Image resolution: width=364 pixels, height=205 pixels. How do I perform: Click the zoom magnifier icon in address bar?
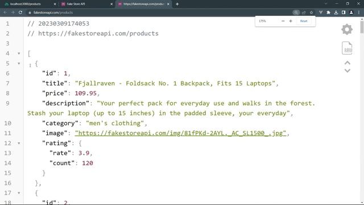click(x=296, y=13)
